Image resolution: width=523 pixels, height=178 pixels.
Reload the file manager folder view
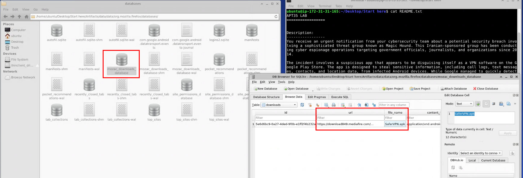pos(276,17)
